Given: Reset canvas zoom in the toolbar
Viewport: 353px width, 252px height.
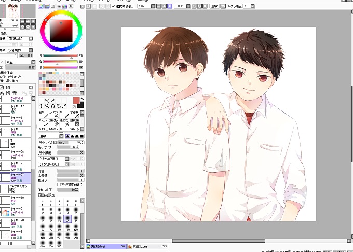Looking at the screenshot, I should [170, 6].
